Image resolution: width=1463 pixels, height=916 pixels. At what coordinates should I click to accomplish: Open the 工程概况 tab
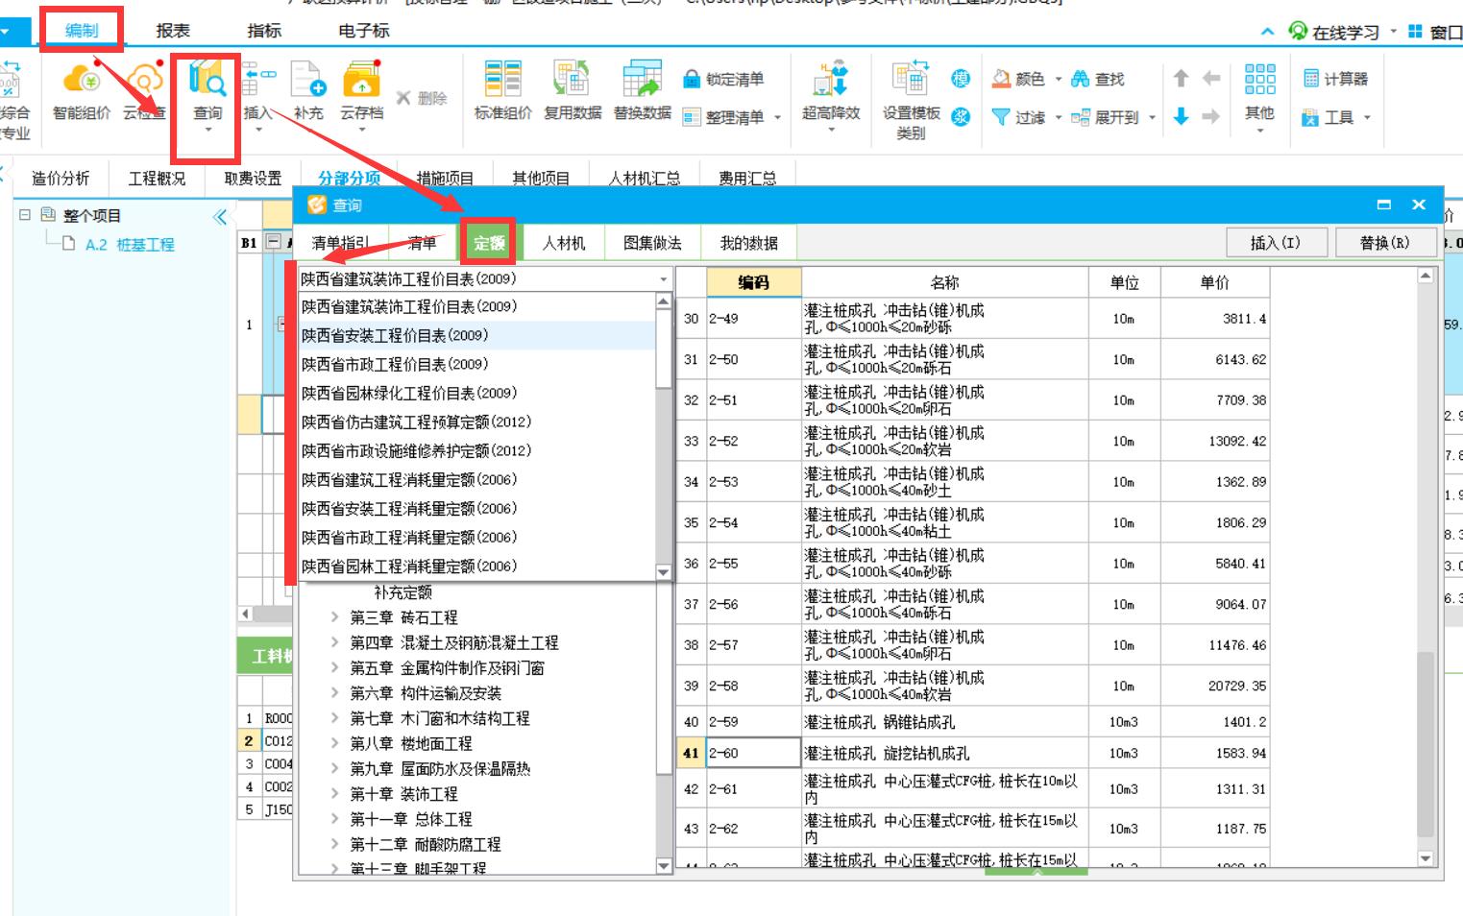pos(157,178)
